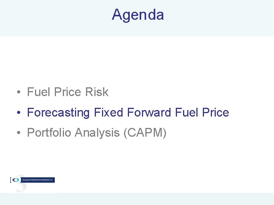Click the word Portfolio in the last bullet
The image size is (274, 205).
click(49, 132)
